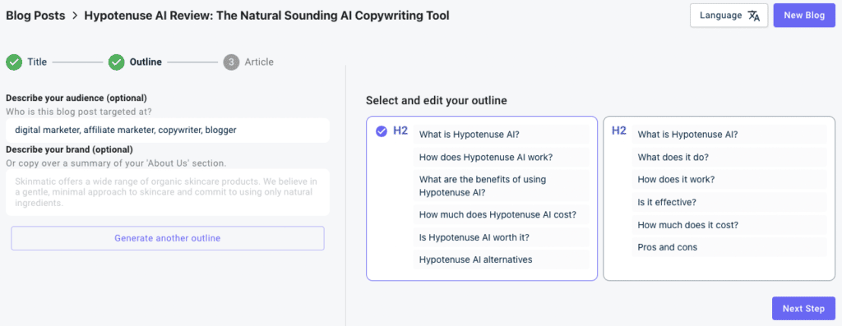Viewport: 842px width, 326px height.
Task: Click the green checkmark next to Title
Action: point(13,62)
